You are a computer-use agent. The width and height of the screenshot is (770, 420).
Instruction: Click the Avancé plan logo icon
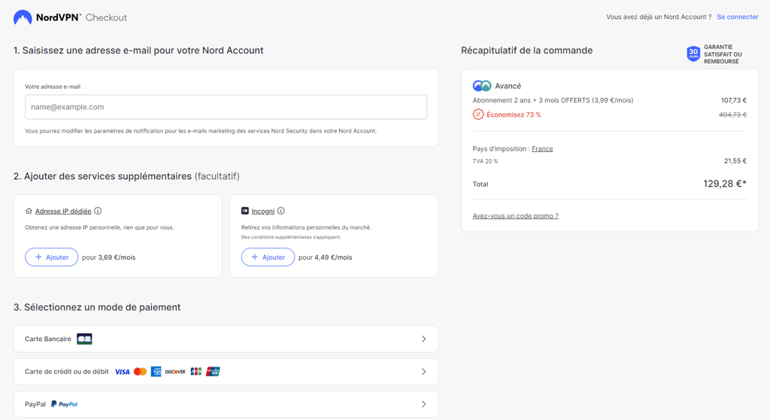[x=482, y=86]
